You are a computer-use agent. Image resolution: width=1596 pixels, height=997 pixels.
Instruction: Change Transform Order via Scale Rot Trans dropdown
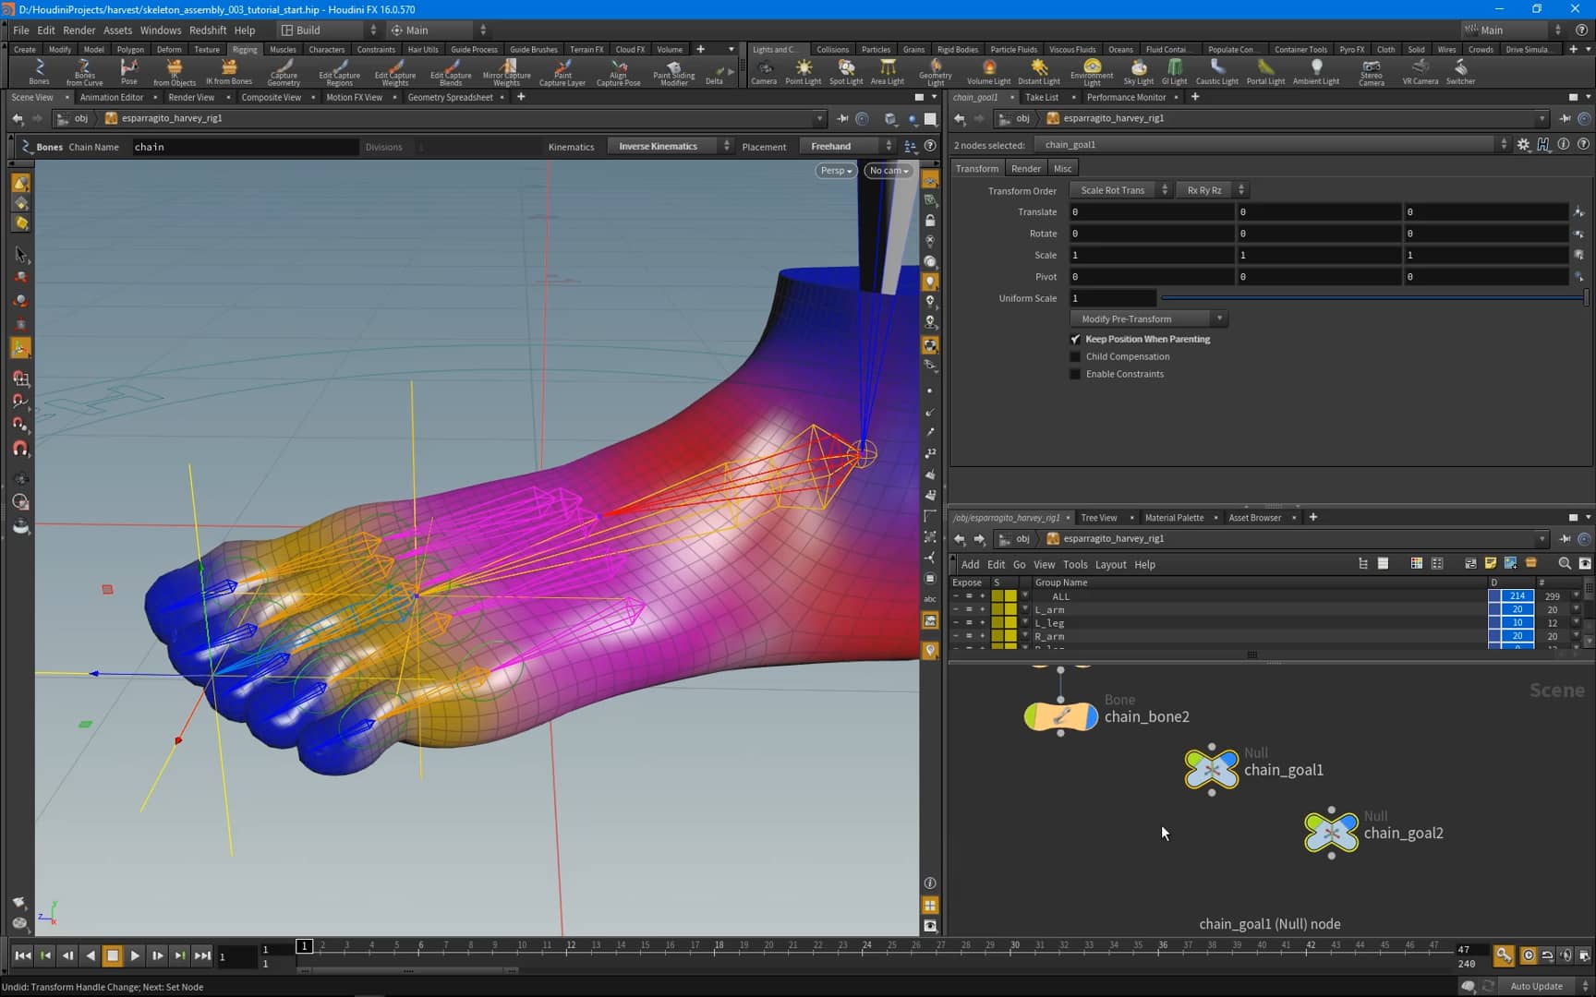(1112, 189)
